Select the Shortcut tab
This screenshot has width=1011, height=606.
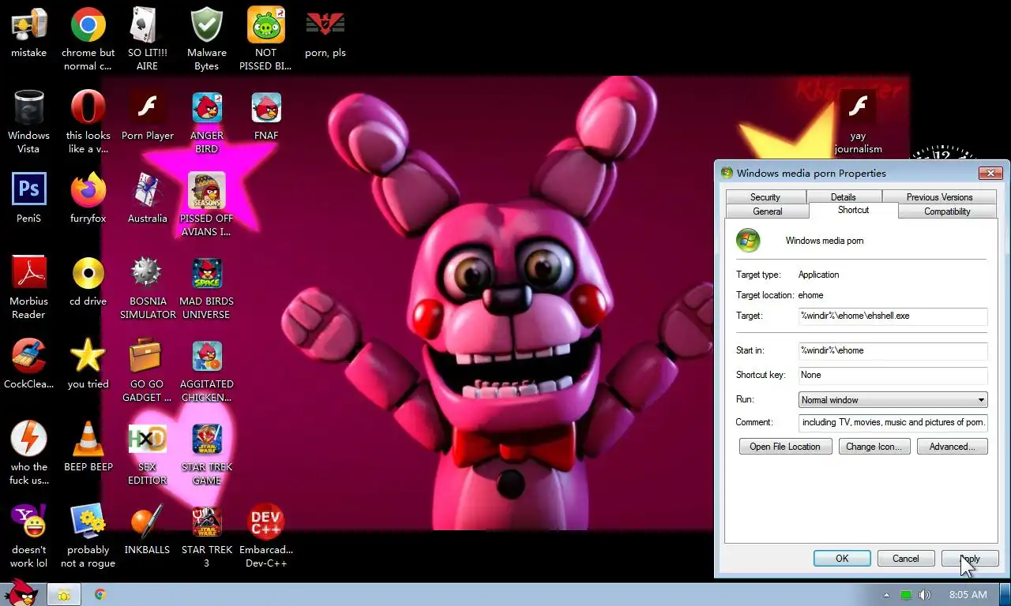point(853,210)
